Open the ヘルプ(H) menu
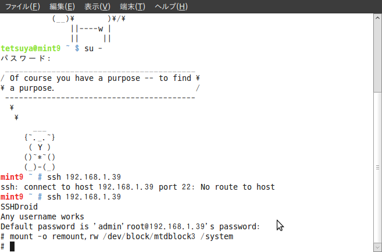382x252 pixels. click(x=172, y=6)
